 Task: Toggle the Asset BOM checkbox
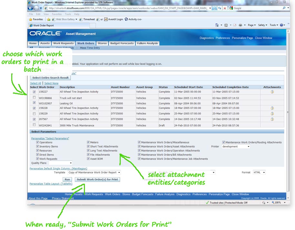(x=88, y=159)
